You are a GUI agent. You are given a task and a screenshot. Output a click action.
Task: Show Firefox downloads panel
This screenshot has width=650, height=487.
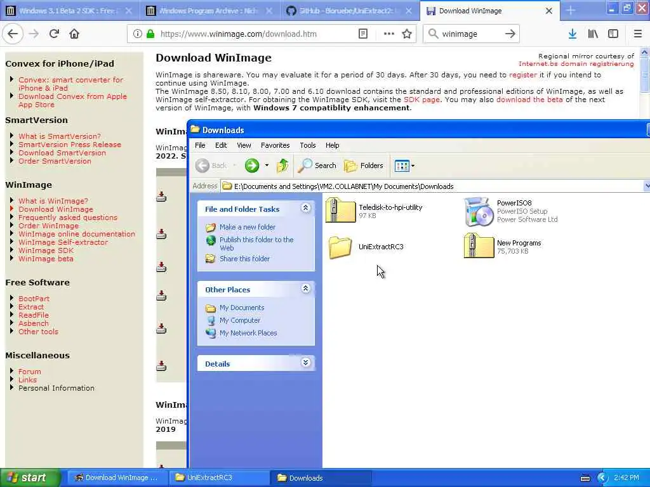pos(572,34)
